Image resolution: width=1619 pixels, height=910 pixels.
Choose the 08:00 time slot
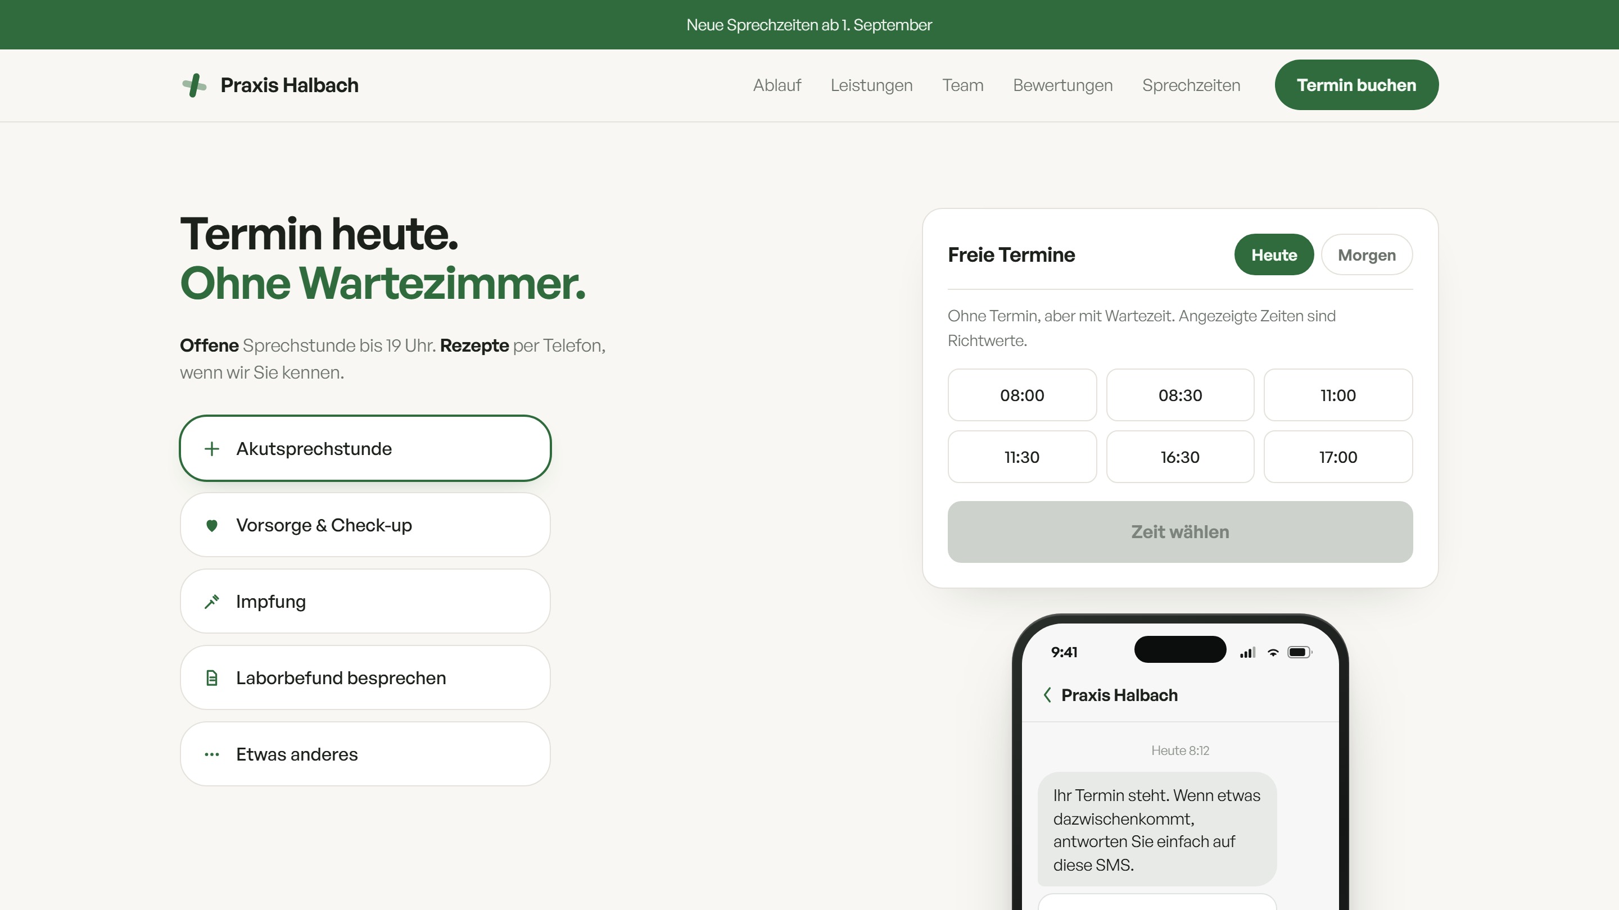(1022, 395)
